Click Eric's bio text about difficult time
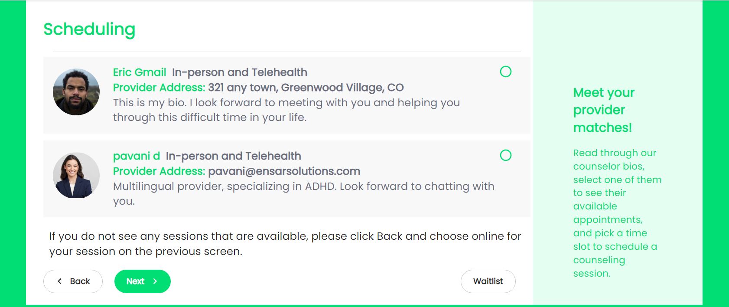729x307 pixels. pyautogui.click(x=286, y=110)
